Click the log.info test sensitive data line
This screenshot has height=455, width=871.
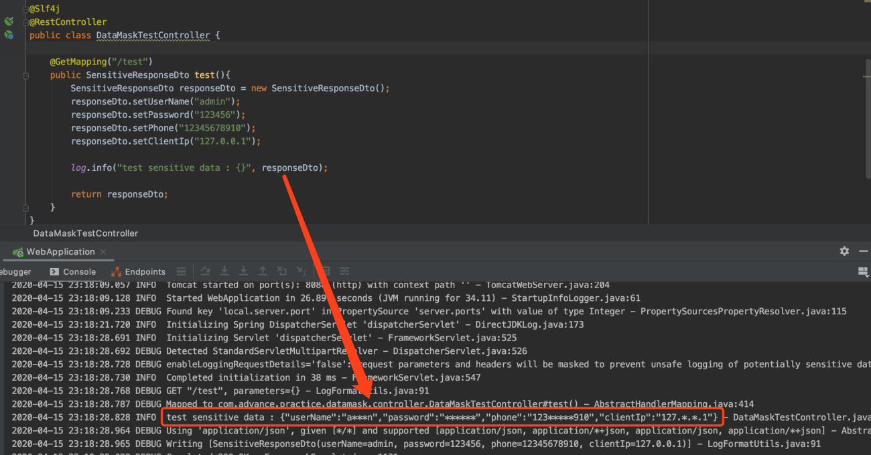(200, 168)
